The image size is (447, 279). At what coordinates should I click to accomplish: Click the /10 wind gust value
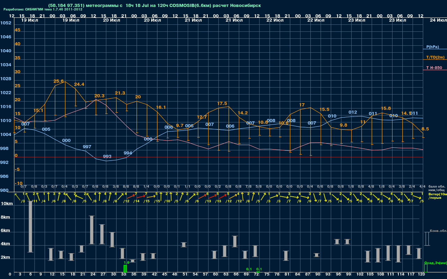click(x=167, y=201)
